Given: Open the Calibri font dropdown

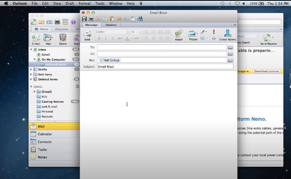Looking at the screenshot, I should (x=128, y=32).
